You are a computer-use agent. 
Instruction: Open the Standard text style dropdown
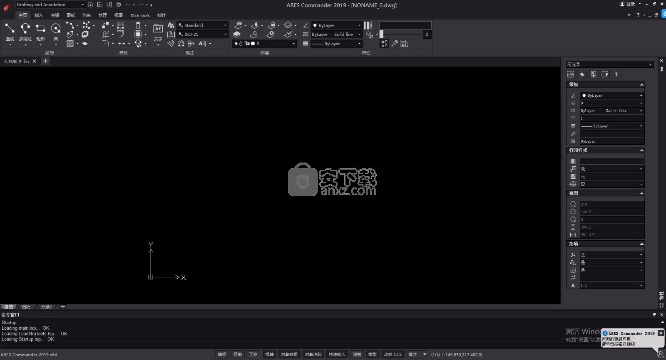(x=203, y=25)
